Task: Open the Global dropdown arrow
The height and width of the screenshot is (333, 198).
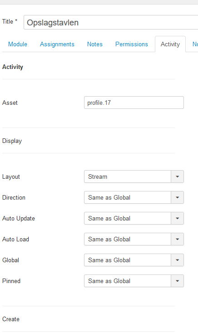Action: [x=178, y=260]
